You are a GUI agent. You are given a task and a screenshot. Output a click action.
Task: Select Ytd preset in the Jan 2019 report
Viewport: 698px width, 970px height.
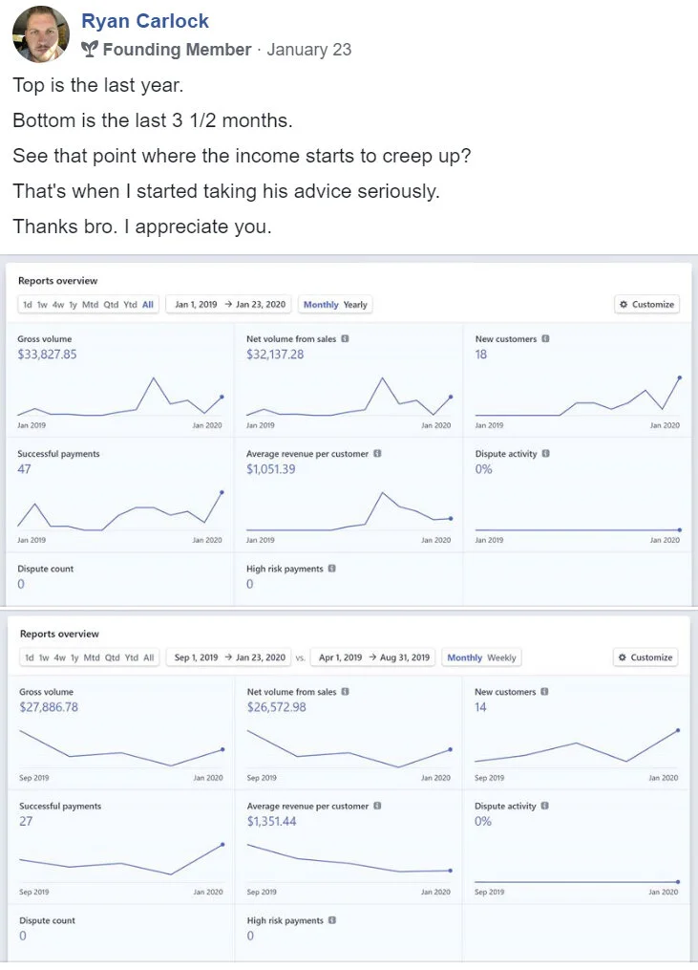click(130, 305)
